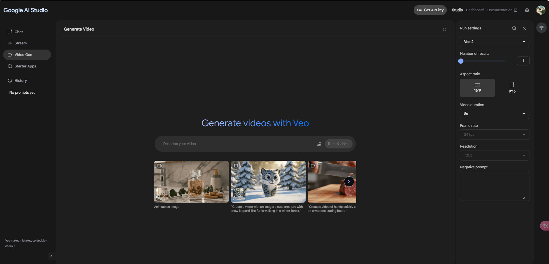549x264 pixels.
Task: Select the 9:16 aspect ratio
Action: [x=512, y=88]
